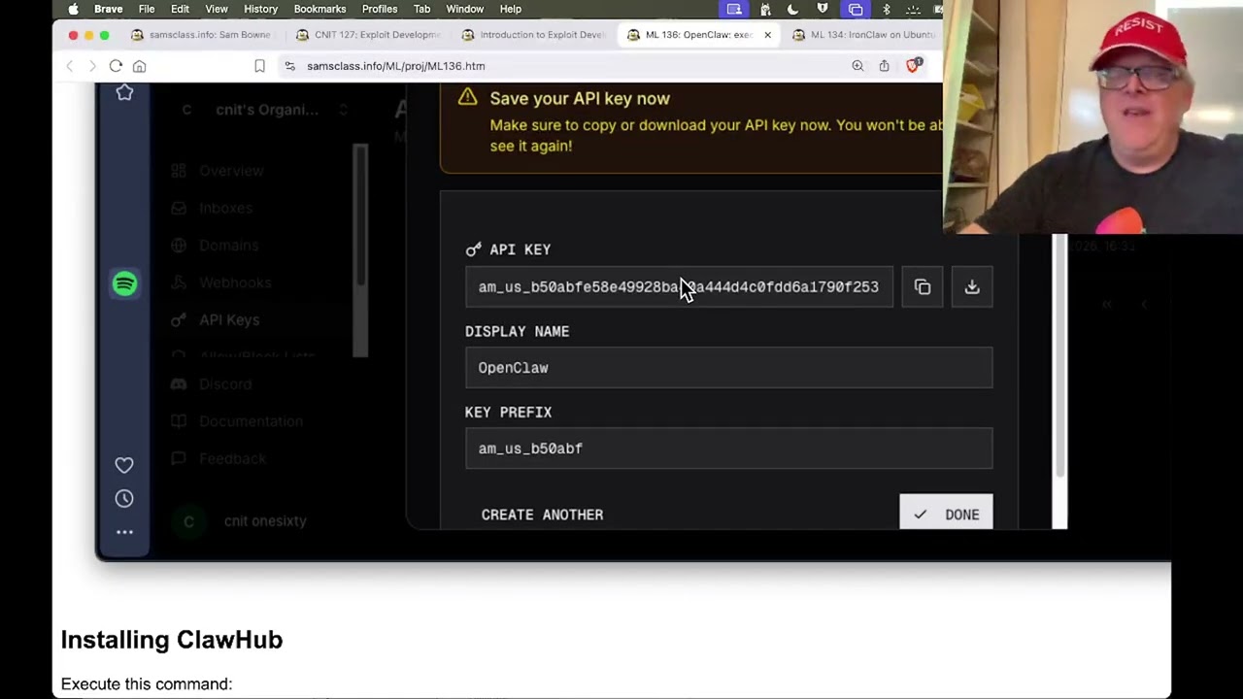Open the View menu
Image resolution: width=1243 pixels, height=699 pixels.
[x=217, y=9]
